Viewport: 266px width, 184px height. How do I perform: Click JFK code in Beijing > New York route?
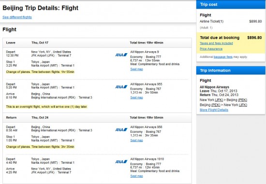(243, 105)
